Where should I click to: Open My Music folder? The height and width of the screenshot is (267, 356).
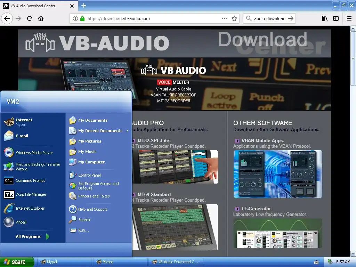[99, 152]
